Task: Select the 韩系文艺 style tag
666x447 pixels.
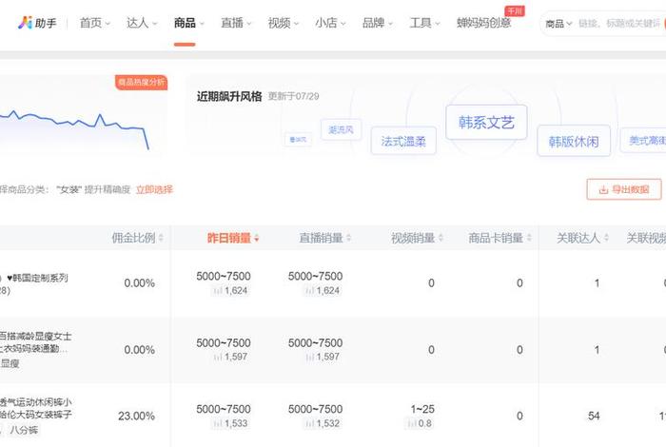Action: pyautogui.click(x=486, y=123)
